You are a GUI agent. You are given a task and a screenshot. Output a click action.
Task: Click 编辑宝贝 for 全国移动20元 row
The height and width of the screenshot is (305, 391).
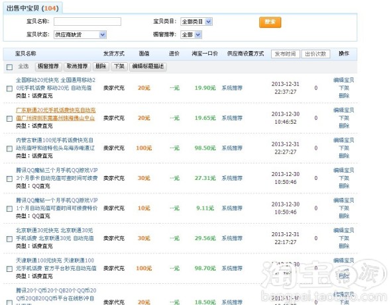pos(344,80)
